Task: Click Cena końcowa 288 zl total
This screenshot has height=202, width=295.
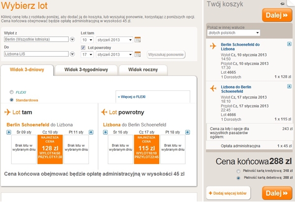Action: 254,161
